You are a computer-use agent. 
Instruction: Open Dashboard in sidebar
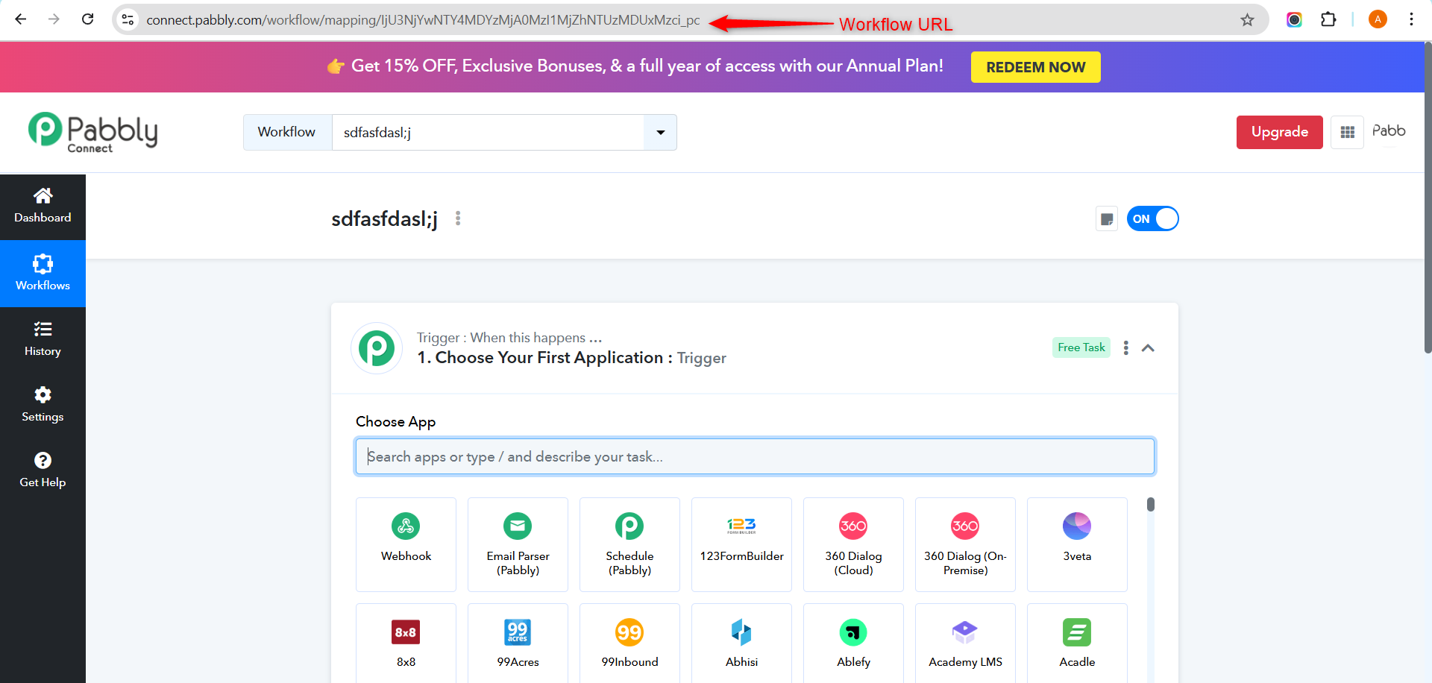(x=43, y=207)
